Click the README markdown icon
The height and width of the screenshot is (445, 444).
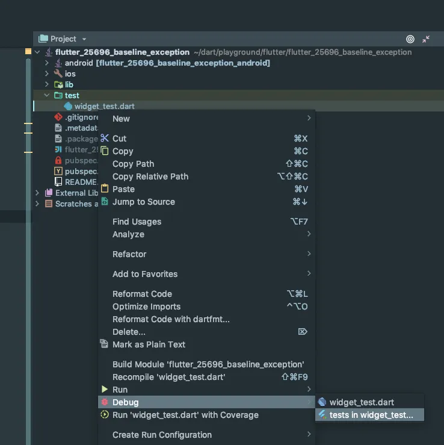click(x=58, y=182)
